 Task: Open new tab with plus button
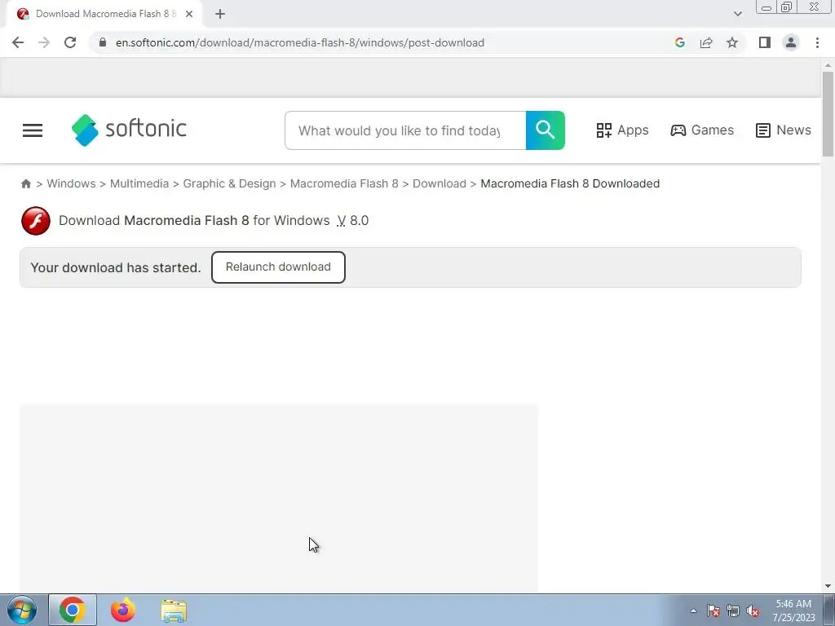pos(220,14)
